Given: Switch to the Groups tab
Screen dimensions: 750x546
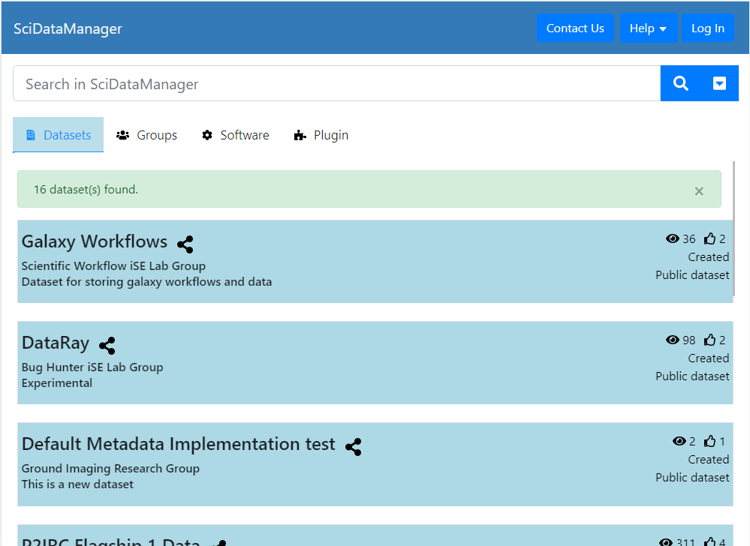Looking at the screenshot, I should coord(146,135).
